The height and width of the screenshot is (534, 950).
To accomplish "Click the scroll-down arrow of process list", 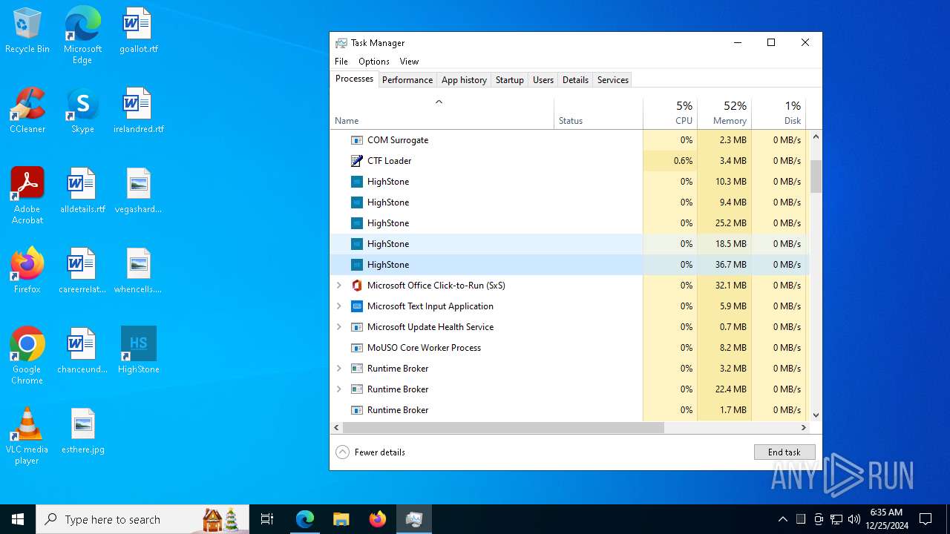I will click(816, 415).
